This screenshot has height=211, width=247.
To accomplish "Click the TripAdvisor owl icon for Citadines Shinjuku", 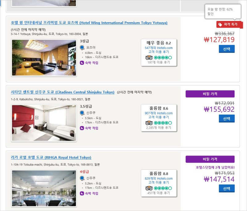I will coord(149,123).
